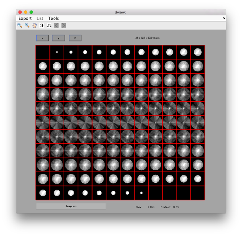
Task: Open the Tools menu
Action: 54,19
